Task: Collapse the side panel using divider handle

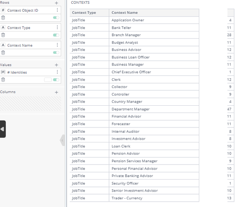Action: (62, 140)
